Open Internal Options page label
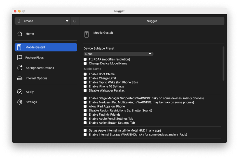 (37, 78)
